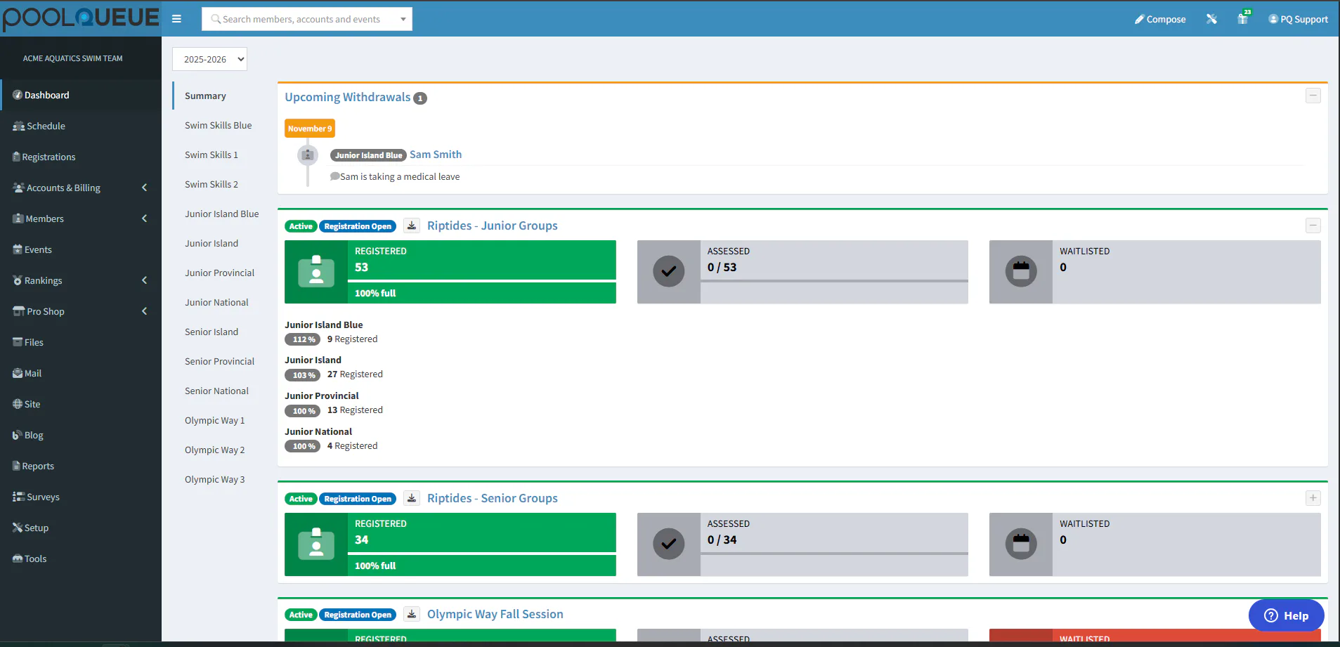Screen dimensions: 1340x647
Task: Click the Sam Smith withdrawal timeline icon
Action: tap(308, 155)
